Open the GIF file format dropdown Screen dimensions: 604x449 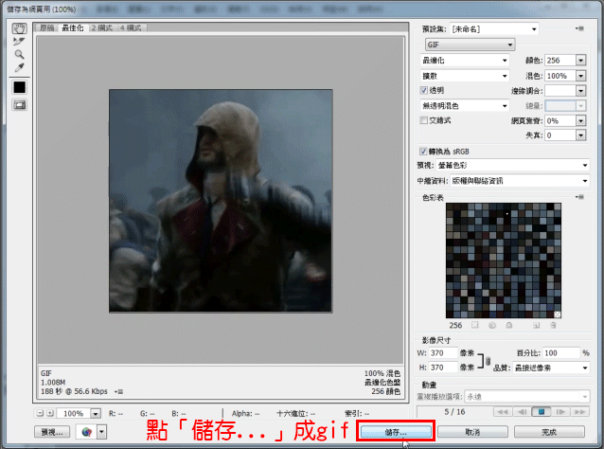coord(470,45)
